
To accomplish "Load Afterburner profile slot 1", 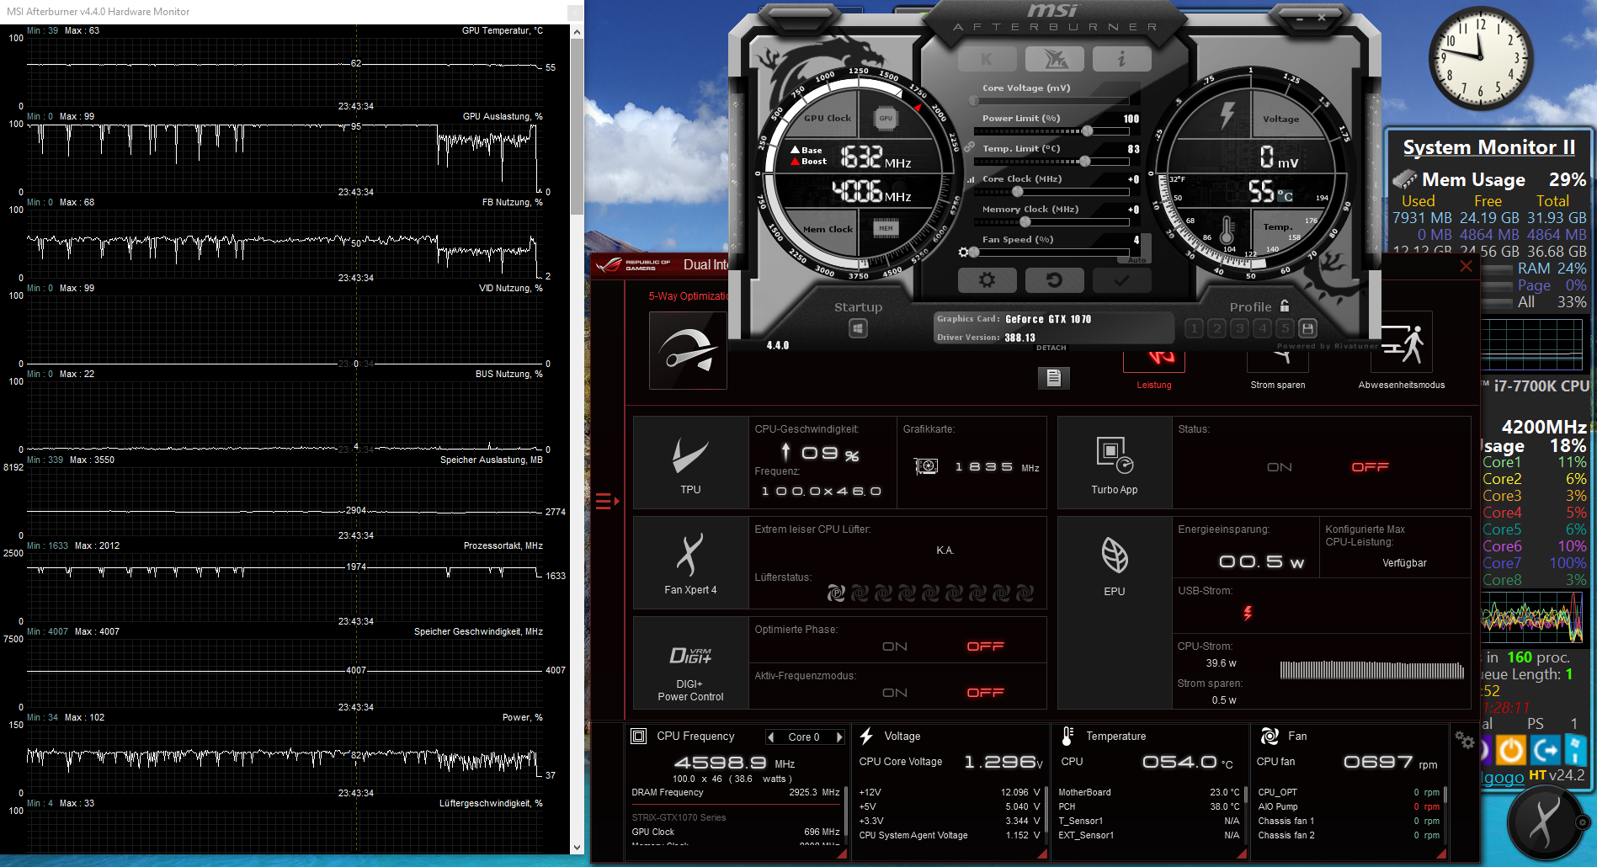I will point(1194,328).
